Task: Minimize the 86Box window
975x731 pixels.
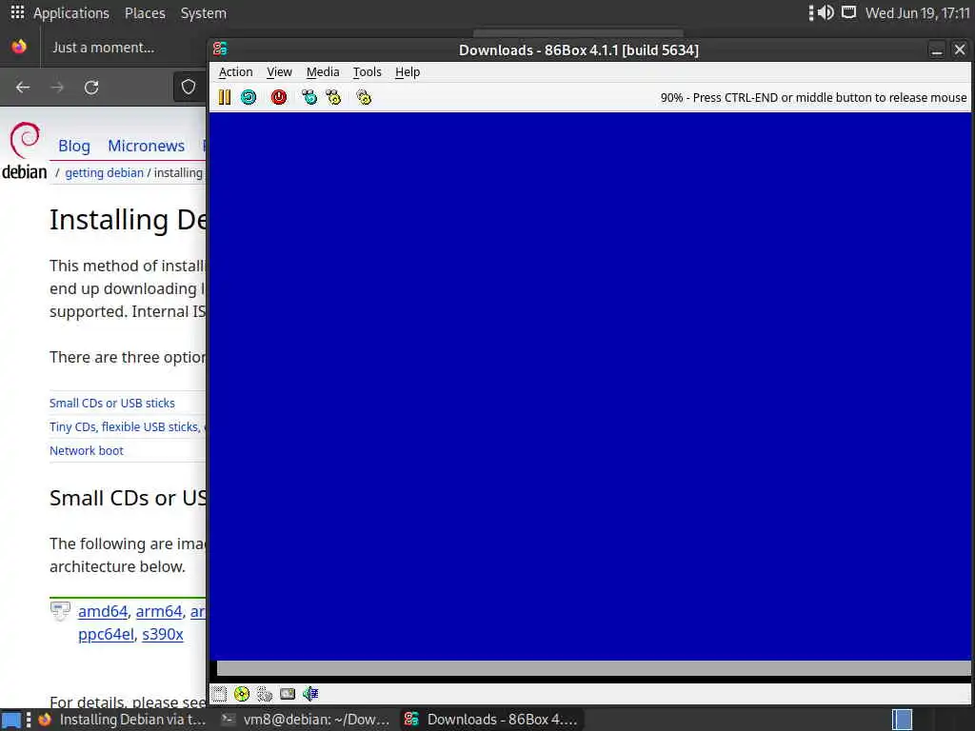Action: 937,49
